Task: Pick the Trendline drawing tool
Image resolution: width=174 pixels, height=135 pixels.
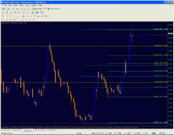Action: (x=19, y=16)
